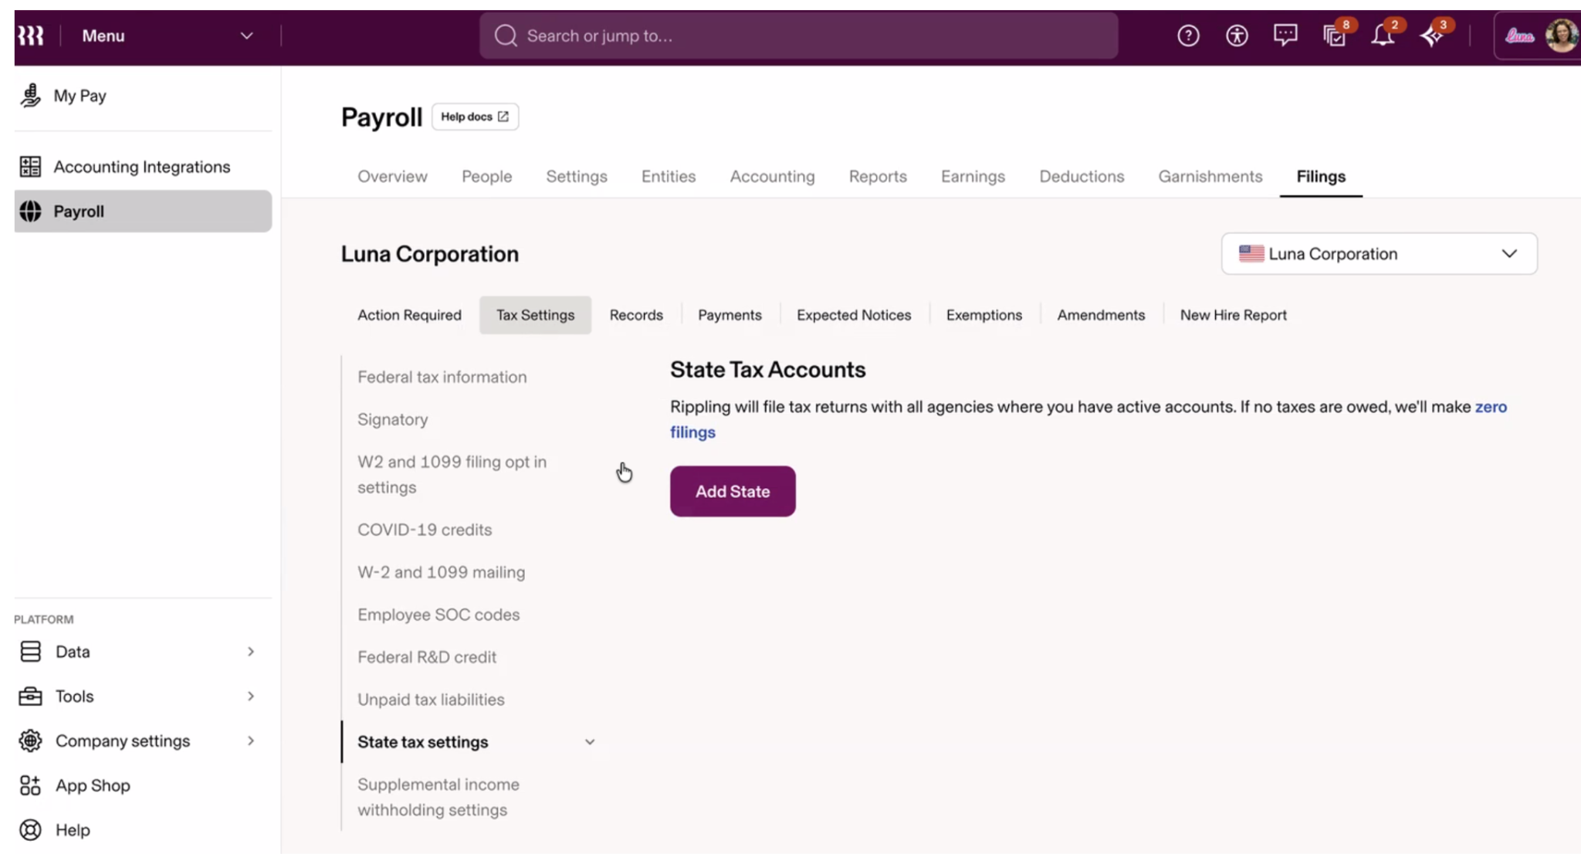Collapse the State tax settings chevron
Viewport: 1581px width, 854px height.
(590, 742)
